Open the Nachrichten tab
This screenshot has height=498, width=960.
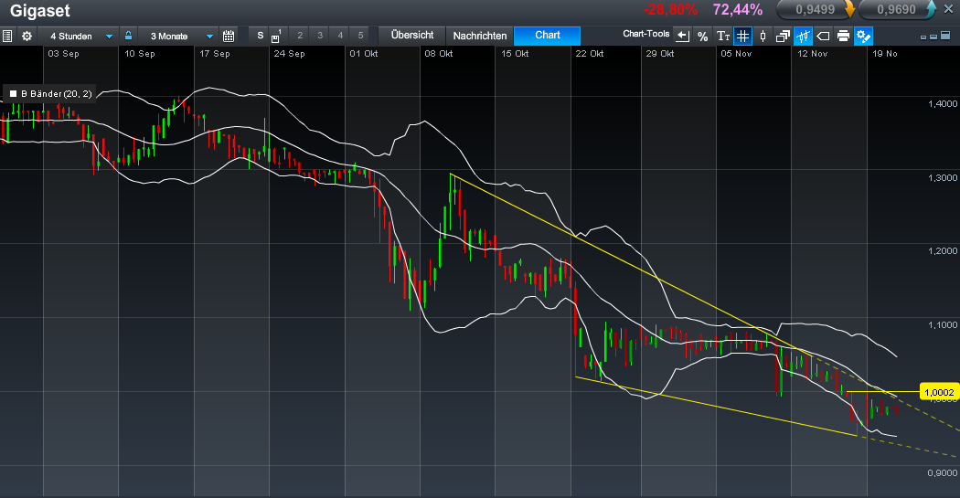(x=479, y=36)
